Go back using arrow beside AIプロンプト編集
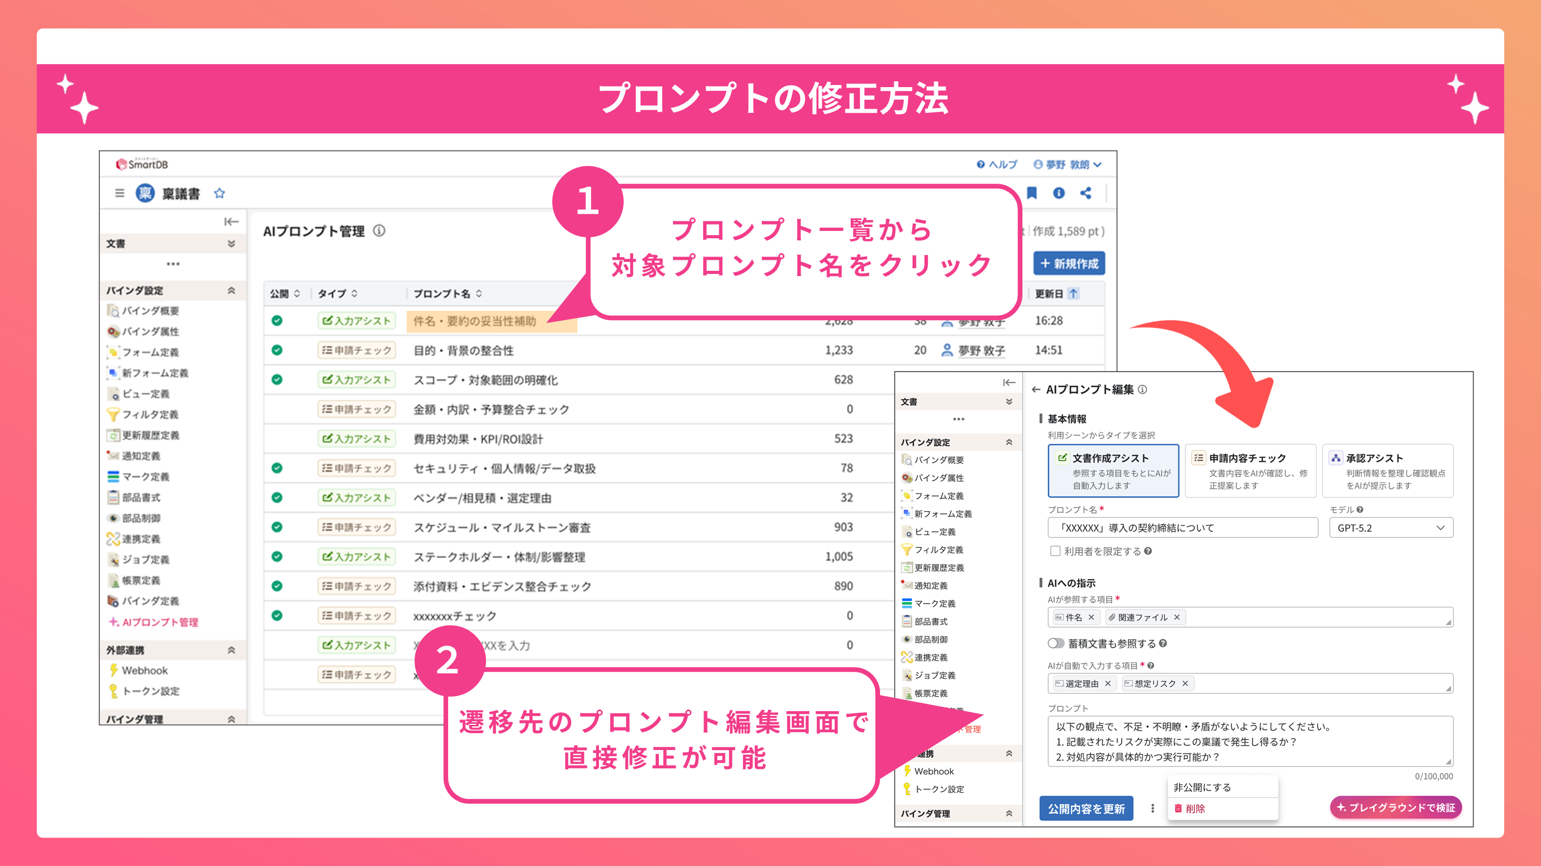 (x=1036, y=389)
